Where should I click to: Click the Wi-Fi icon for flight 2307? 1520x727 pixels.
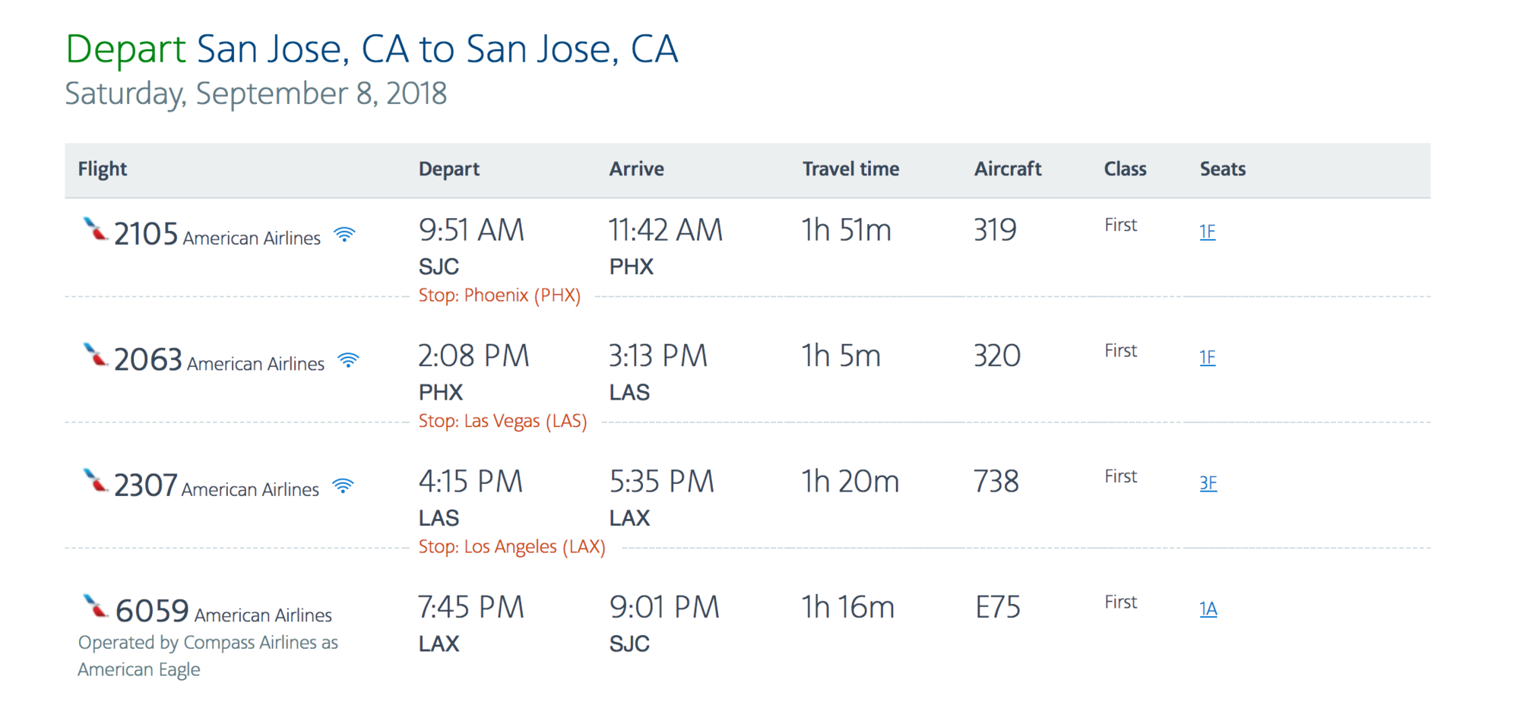click(x=344, y=486)
